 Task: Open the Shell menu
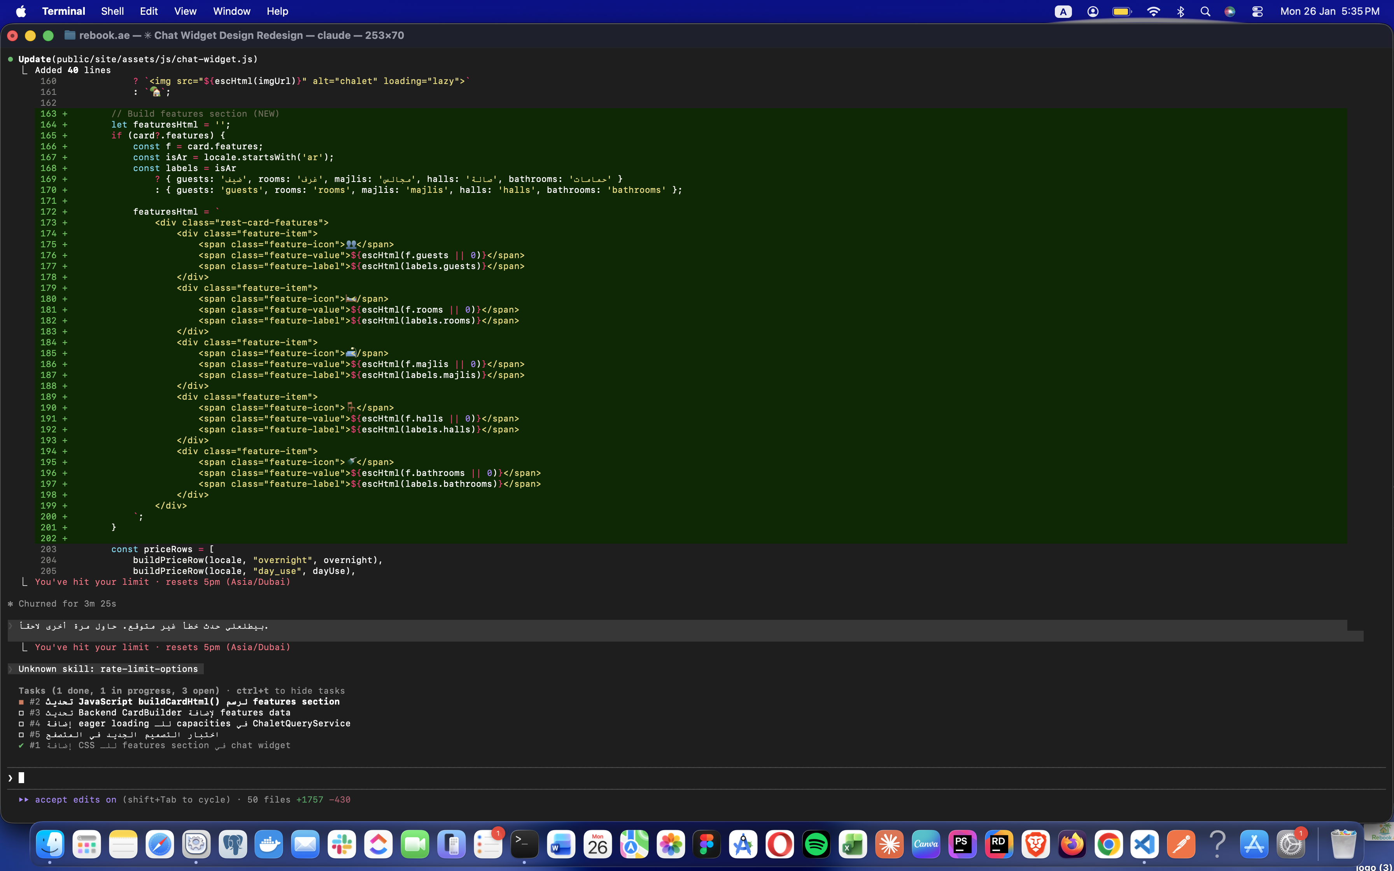(x=112, y=12)
